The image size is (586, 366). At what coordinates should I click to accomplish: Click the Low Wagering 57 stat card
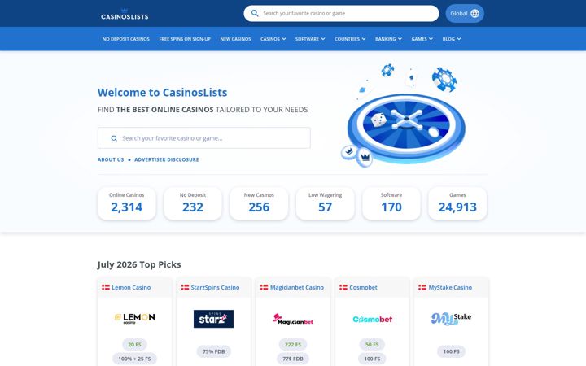tap(325, 203)
